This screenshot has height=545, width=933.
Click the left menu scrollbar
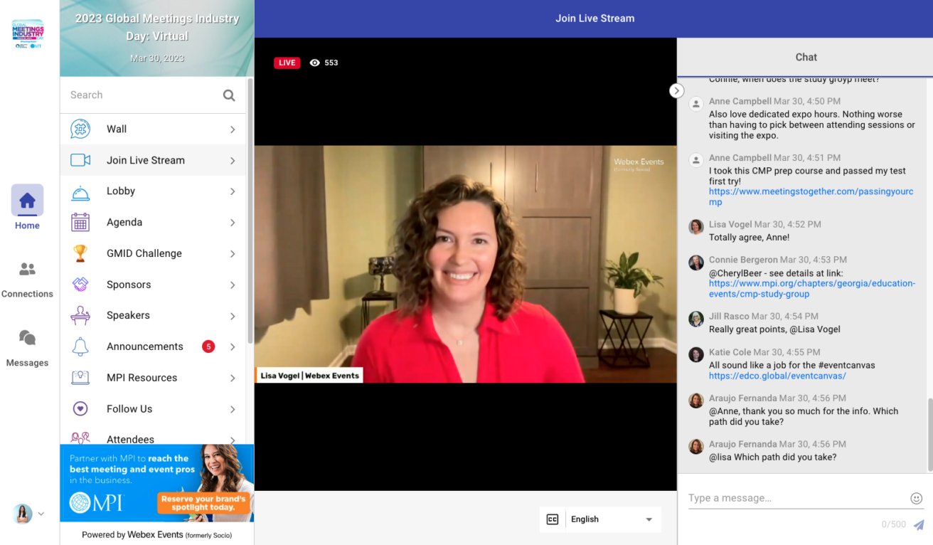pos(250,211)
